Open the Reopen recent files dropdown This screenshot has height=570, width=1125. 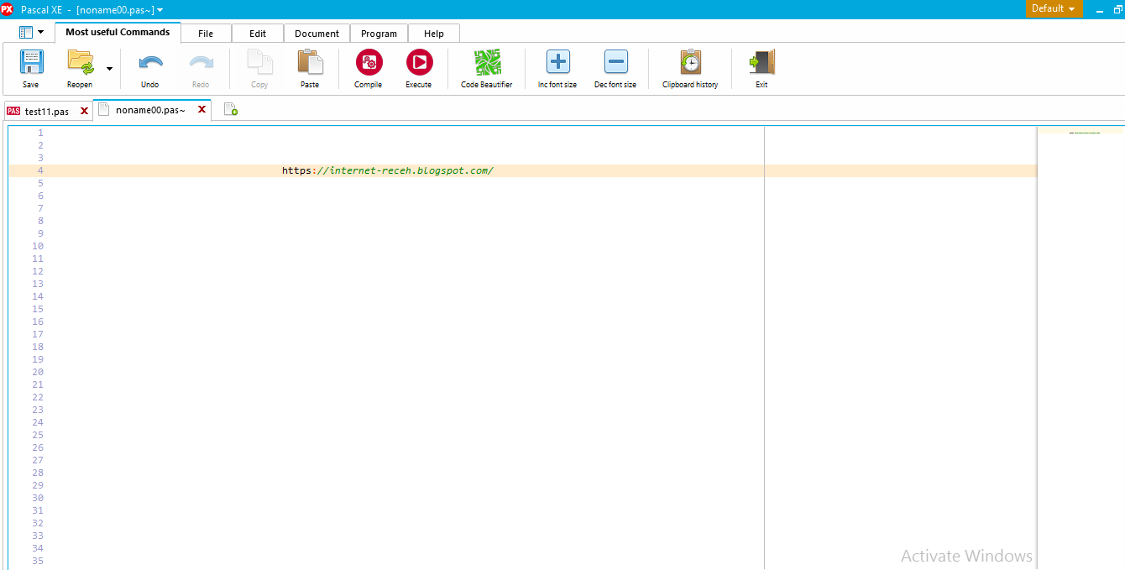(x=108, y=67)
